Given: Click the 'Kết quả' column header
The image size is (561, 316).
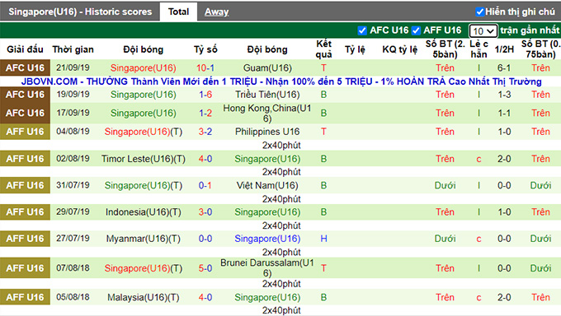Looking at the screenshot, I should 323,49.
